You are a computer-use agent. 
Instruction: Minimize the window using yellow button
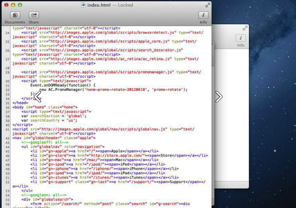click(14, 4)
